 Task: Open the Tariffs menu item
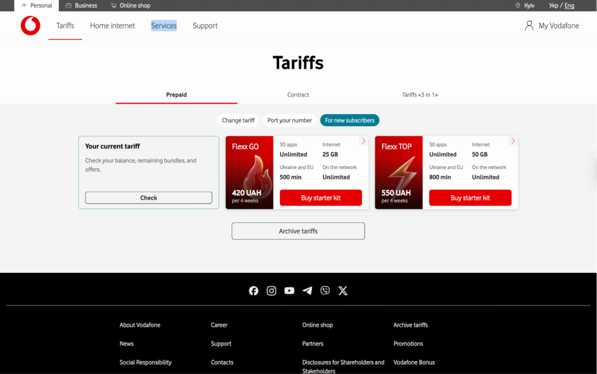[65, 26]
